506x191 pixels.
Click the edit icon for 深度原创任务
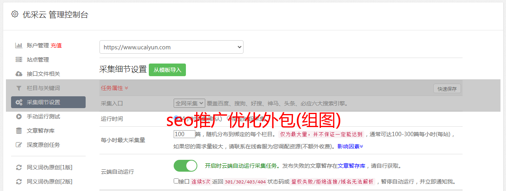19,145
